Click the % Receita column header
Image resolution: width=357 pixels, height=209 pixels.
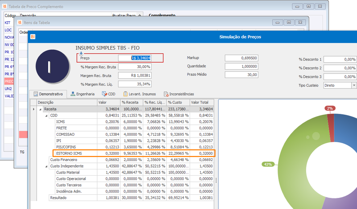pyautogui.click(x=132, y=102)
